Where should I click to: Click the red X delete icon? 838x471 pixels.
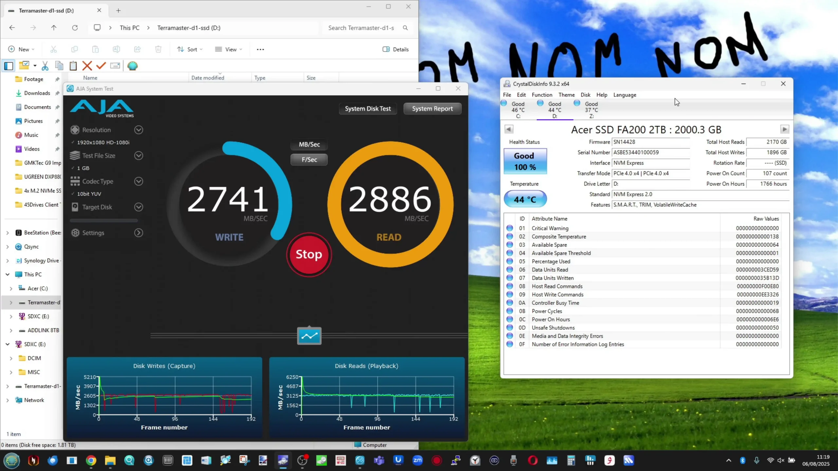click(x=87, y=66)
